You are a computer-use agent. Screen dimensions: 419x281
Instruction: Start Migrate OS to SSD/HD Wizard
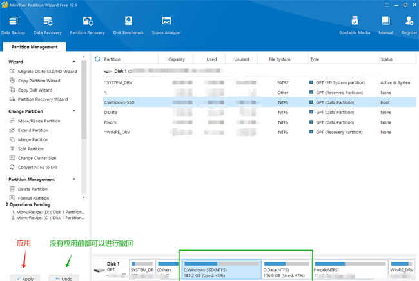[x=47, y=72]
